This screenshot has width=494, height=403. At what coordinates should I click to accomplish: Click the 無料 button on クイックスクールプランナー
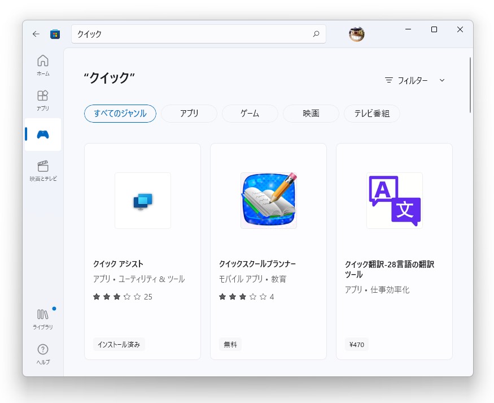(x=230, y=344)
